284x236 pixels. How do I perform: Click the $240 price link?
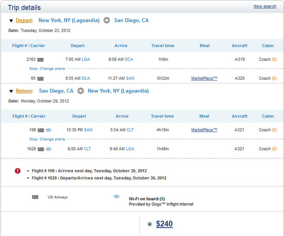164,224
